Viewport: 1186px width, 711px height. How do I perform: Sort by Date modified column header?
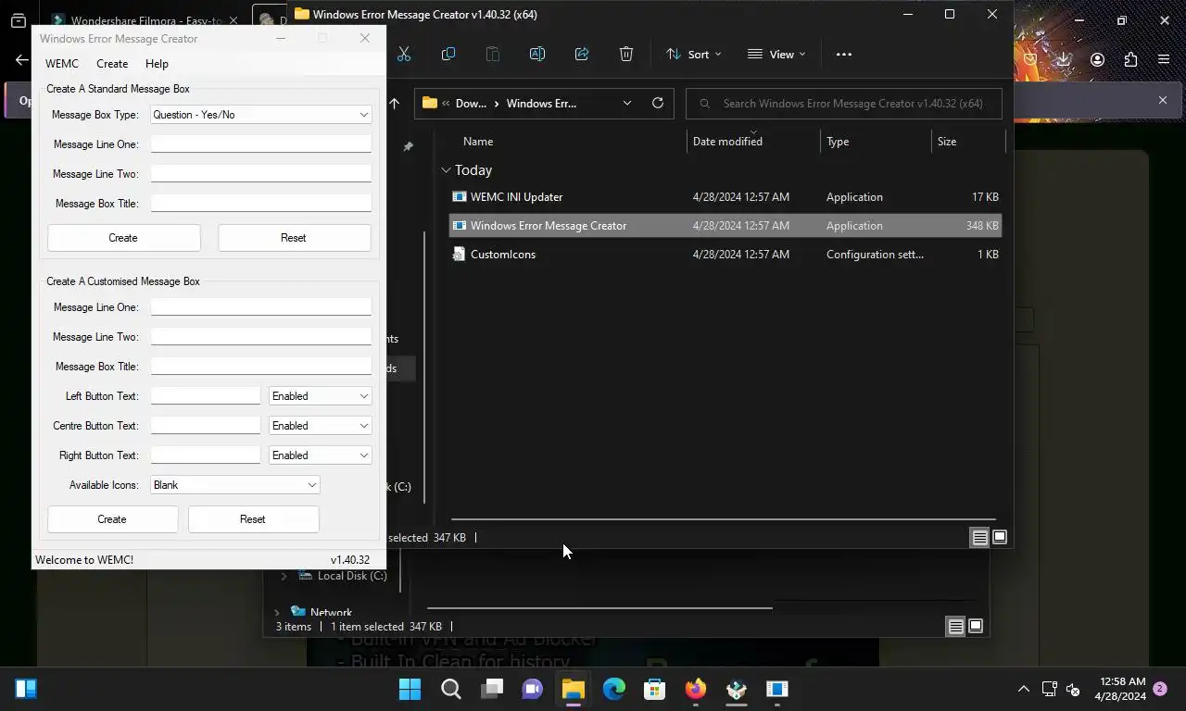727,142
